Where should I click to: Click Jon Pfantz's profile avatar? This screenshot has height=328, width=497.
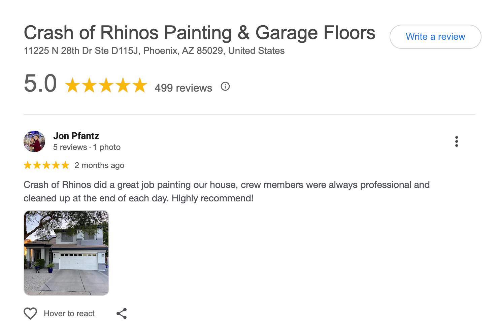[x=34, y=141]
